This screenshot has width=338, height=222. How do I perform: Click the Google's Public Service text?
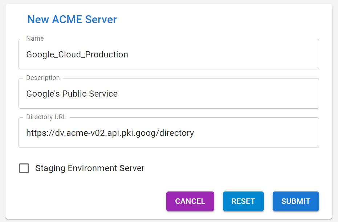[x=72, y=93]
